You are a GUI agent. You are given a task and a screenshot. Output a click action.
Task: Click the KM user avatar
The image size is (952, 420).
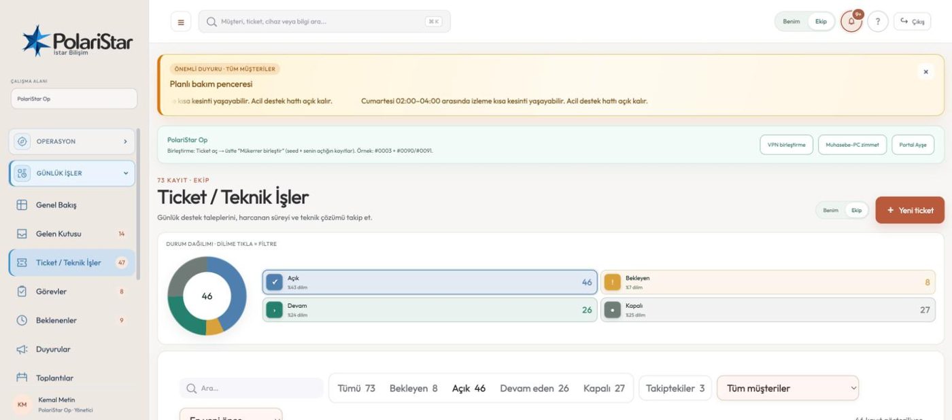click(x=22, y=405)
